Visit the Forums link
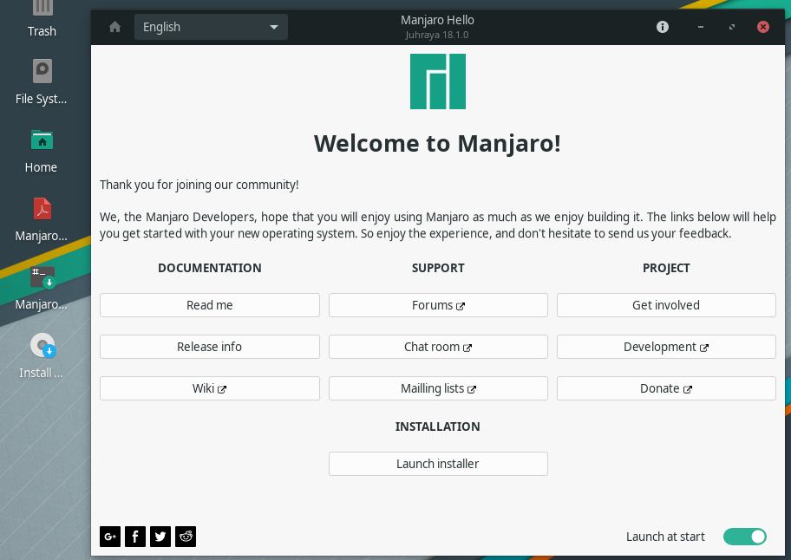Screen dimensions: 791x560 pyautogui.click(x=438, y=305)
